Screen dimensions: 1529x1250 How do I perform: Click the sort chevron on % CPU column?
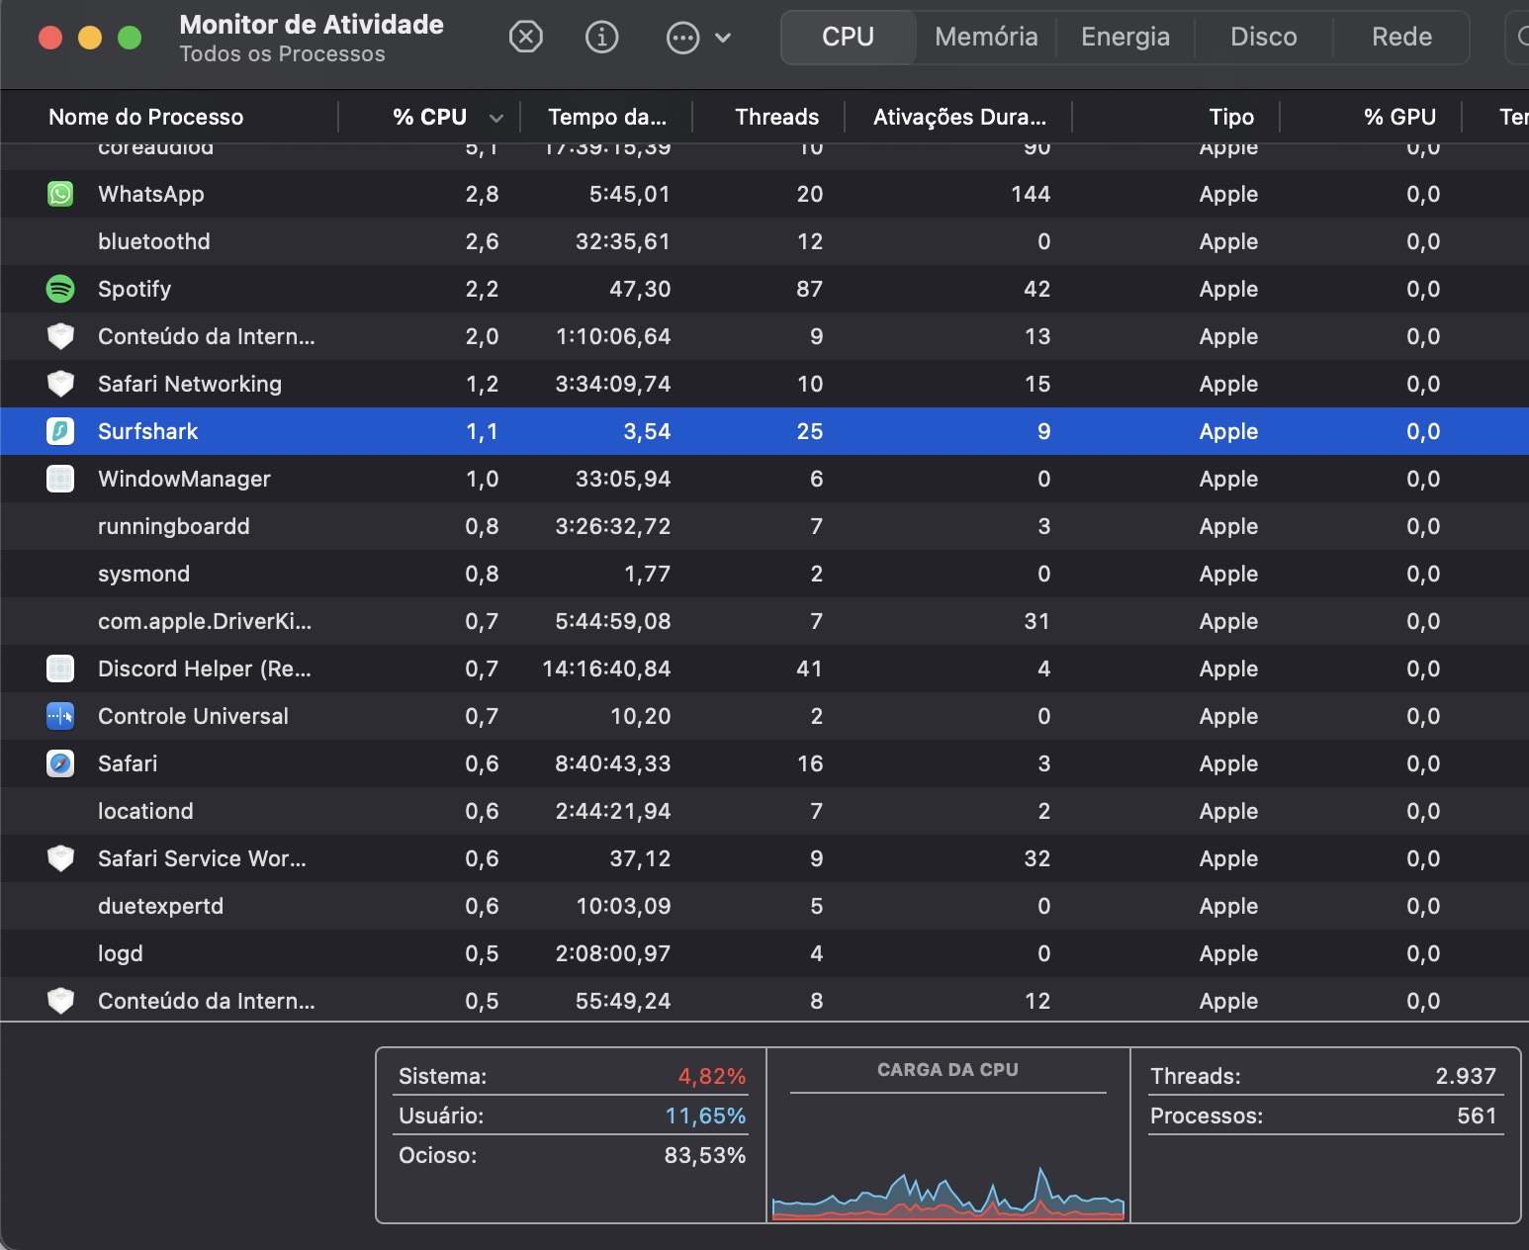(x=495, y=117)
